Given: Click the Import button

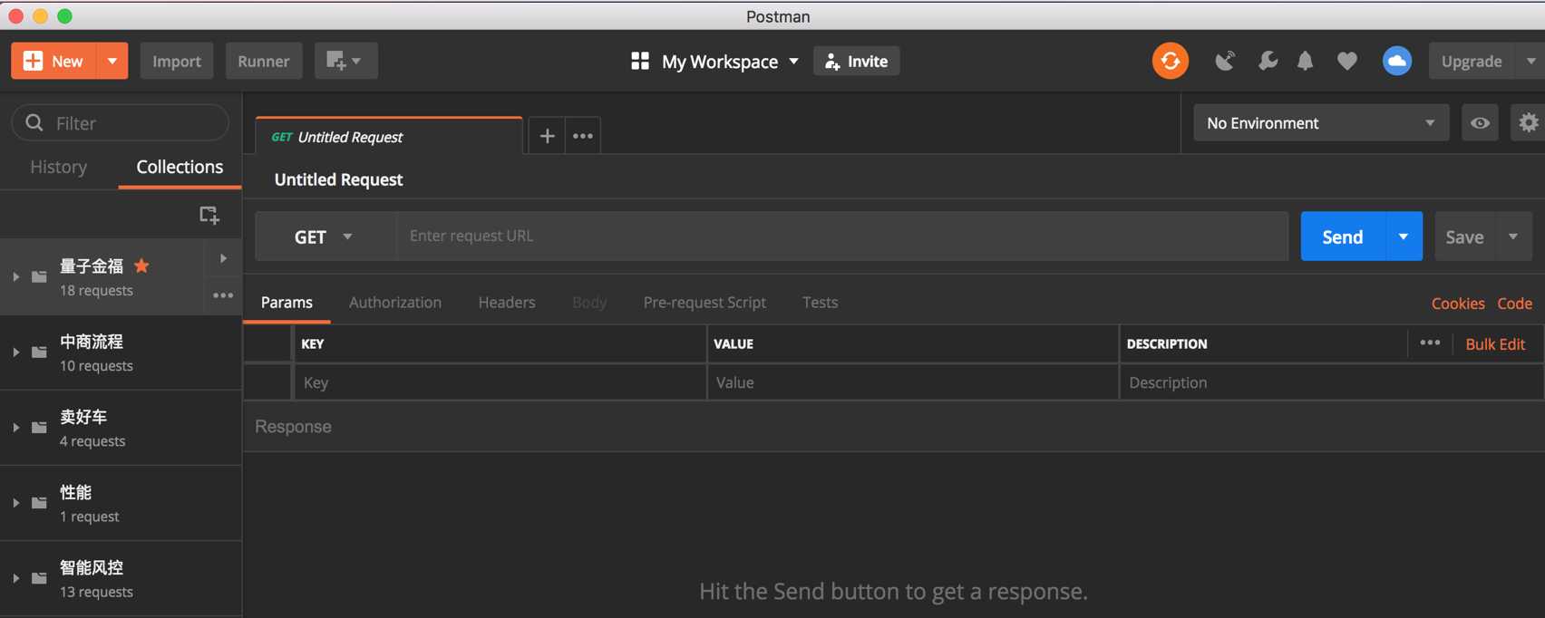Looking at the screenshot, I should [177, 61].
